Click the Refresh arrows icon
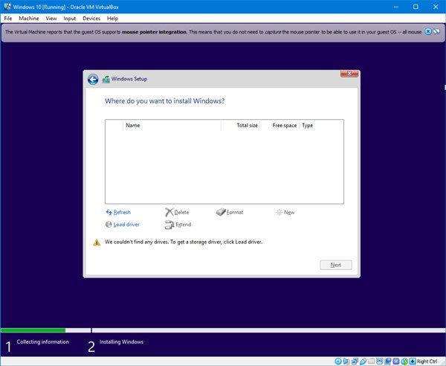 (x=109, y=212)
